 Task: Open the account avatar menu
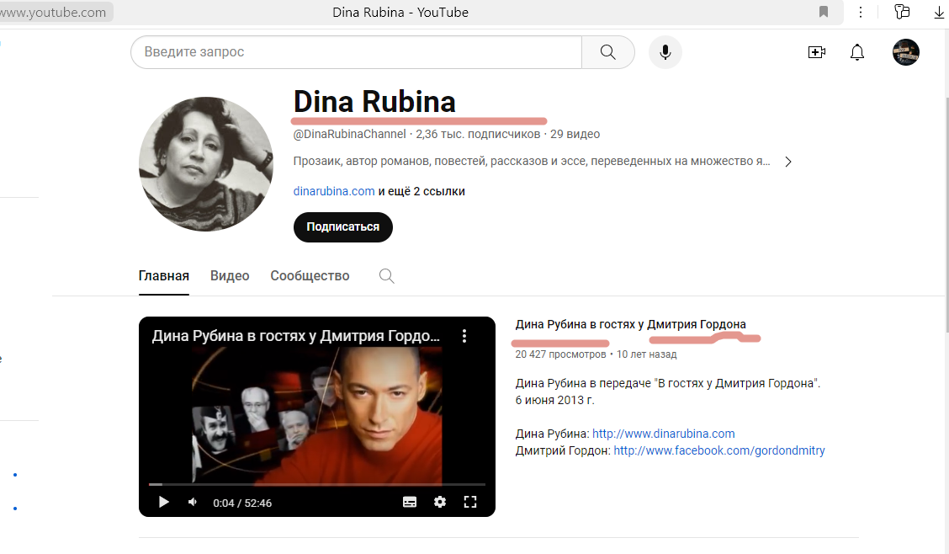905,52
